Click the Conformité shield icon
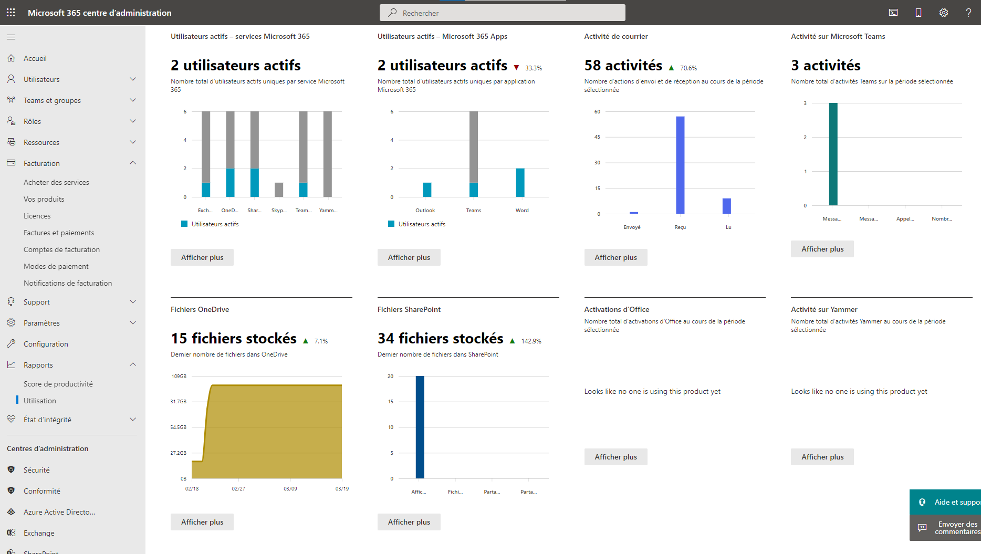 11,491
